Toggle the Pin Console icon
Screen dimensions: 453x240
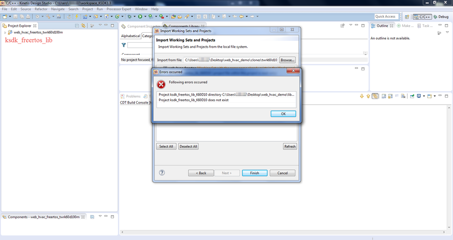pyautogui.click(x=412, y=96)
